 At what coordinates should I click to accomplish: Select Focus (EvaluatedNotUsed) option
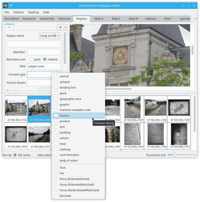pyautogui.click(x=56, y=184)
